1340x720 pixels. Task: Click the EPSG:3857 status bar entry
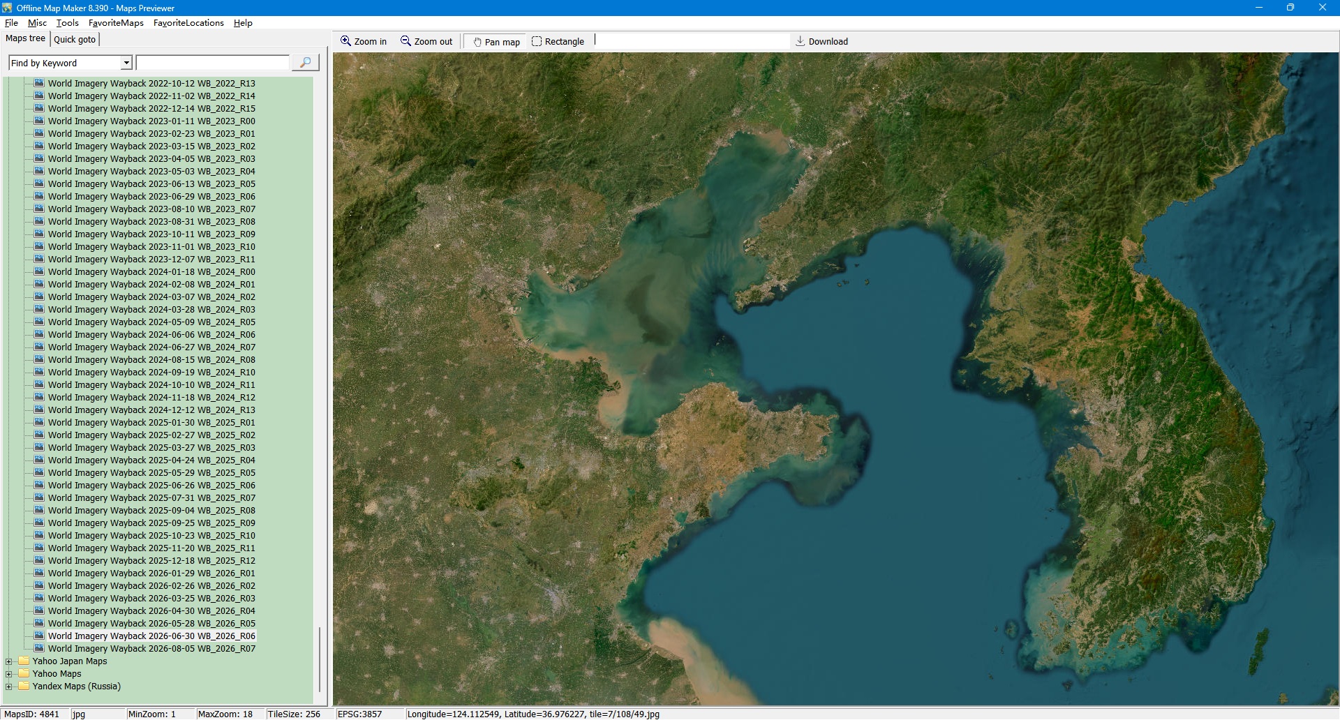pyautogui.click(x=369, y=714)
